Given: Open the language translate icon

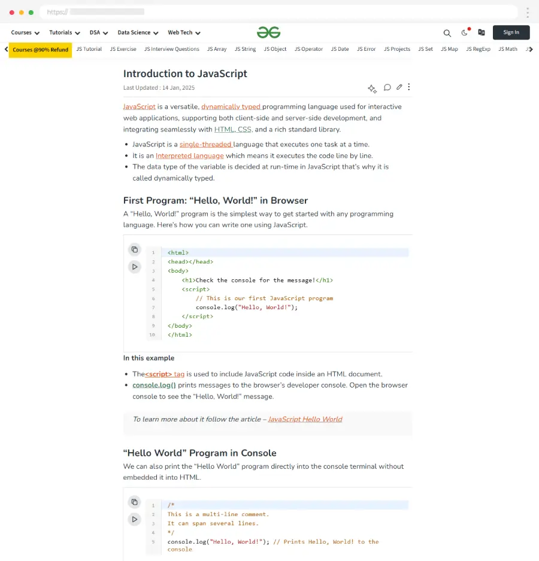Looking at the screenshot, I should click(481, 32).
